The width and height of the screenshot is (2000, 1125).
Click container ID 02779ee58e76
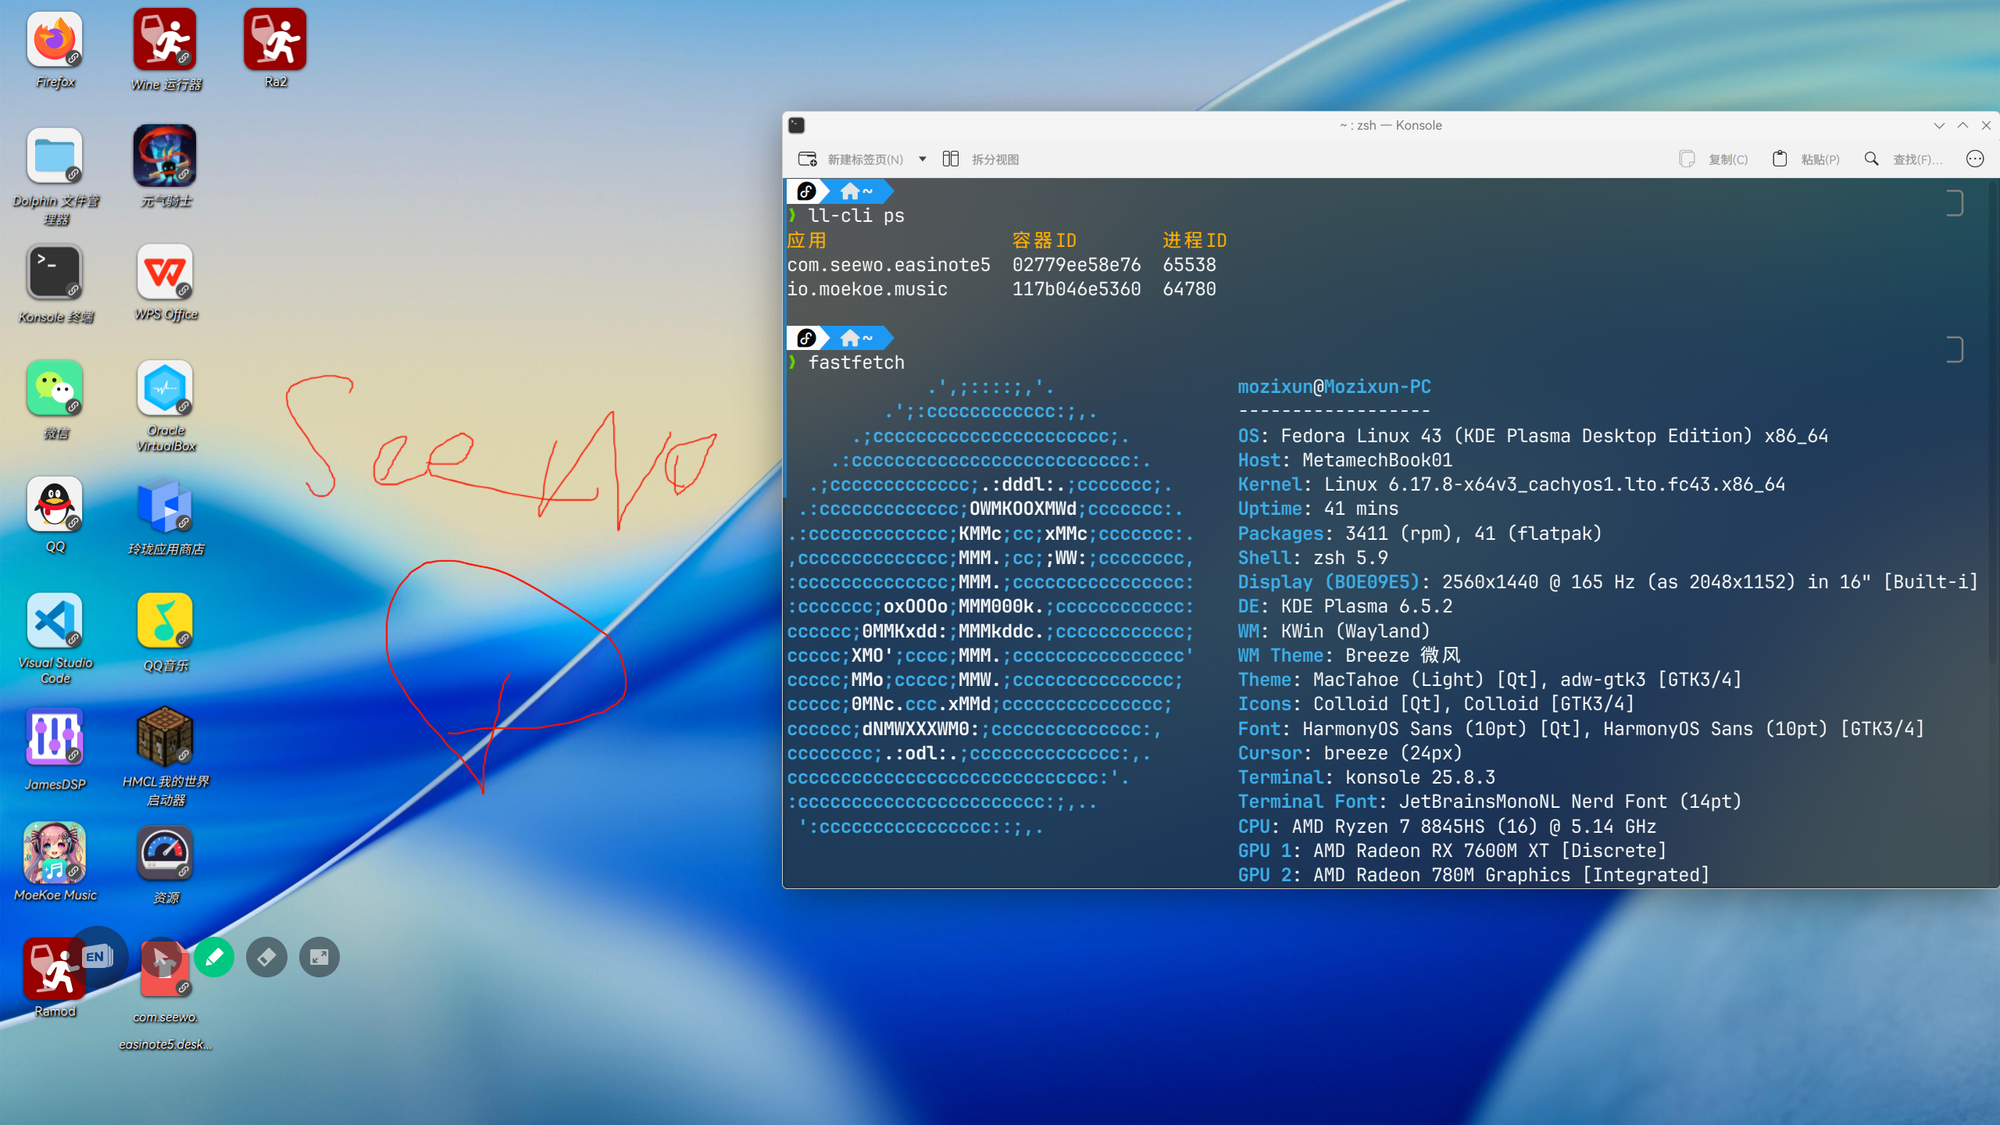pyautogui.click(x=1077, y=265)
